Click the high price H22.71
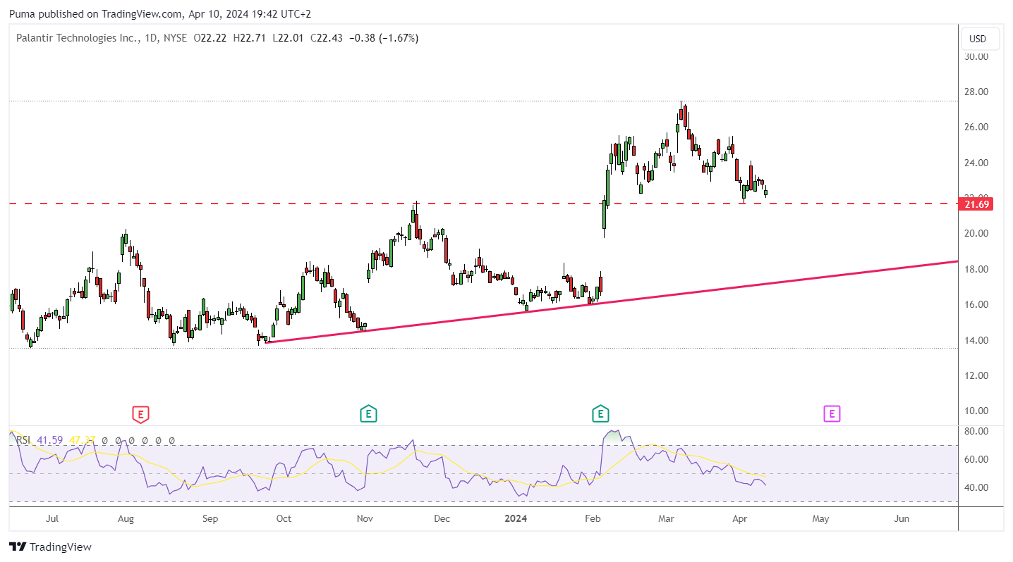1013x562 pixels. pyautogui.click(x=250, y=38)
